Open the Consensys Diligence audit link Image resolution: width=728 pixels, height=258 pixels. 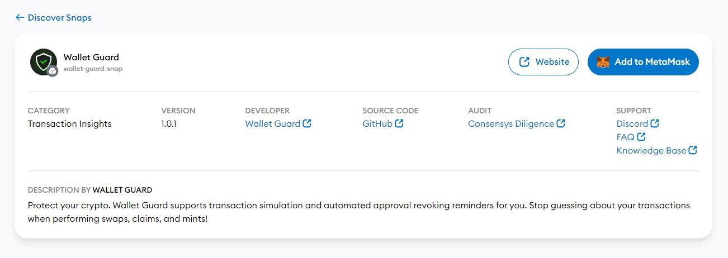coord(511,124)
